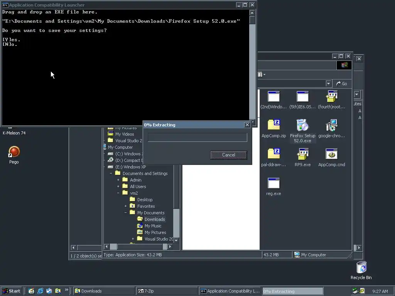
Task: Click the extraction progress bar
Action: [197, 138]
